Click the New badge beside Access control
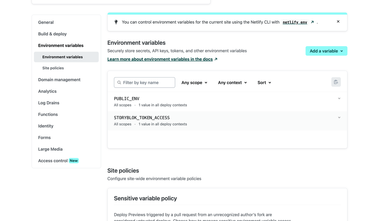 [74, 161]
